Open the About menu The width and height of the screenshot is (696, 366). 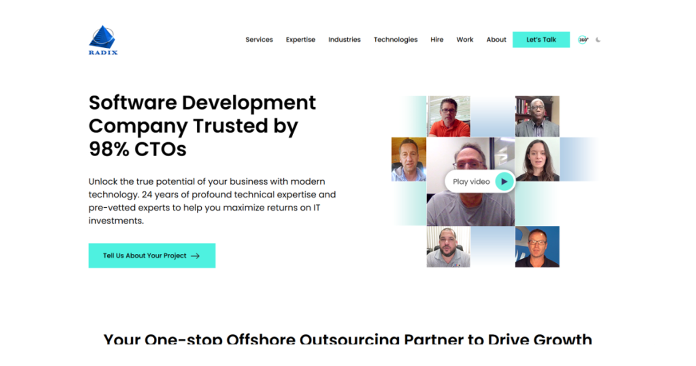point(496,40)
